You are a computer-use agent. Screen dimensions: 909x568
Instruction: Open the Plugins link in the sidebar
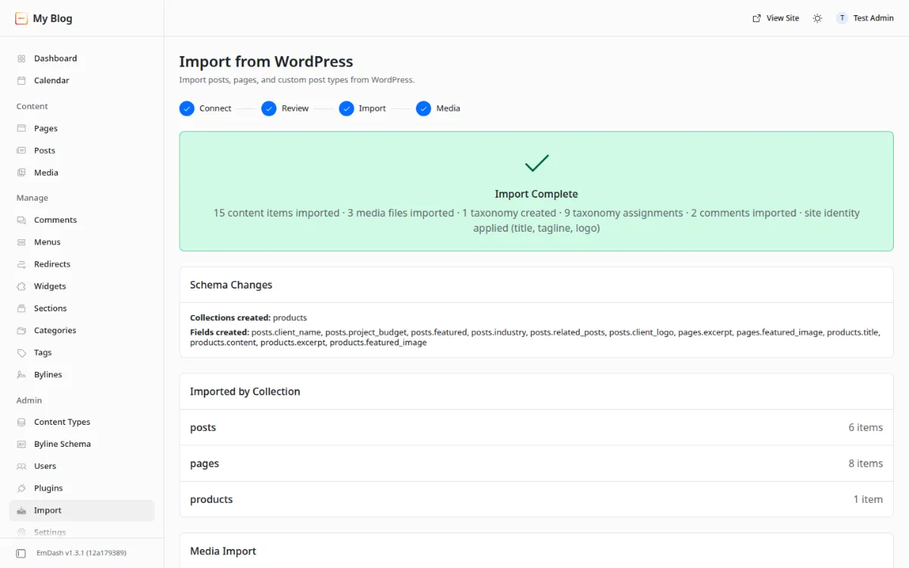point(82,488)
